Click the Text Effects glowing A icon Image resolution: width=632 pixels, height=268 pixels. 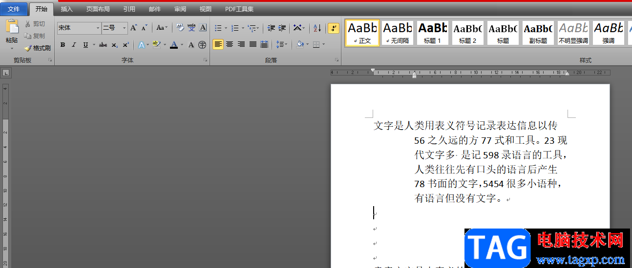pos(141,45)
